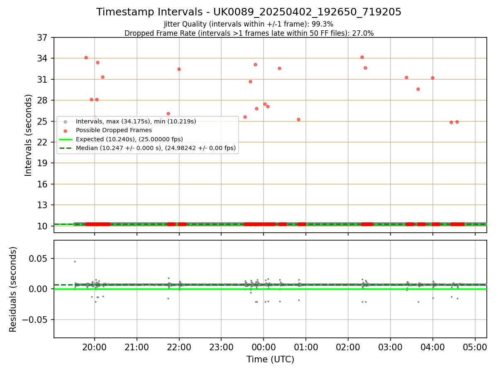Screen dimensions: 498x374
Task: Click the x-axis tick label '22:00'
Action: coord(179,347)
